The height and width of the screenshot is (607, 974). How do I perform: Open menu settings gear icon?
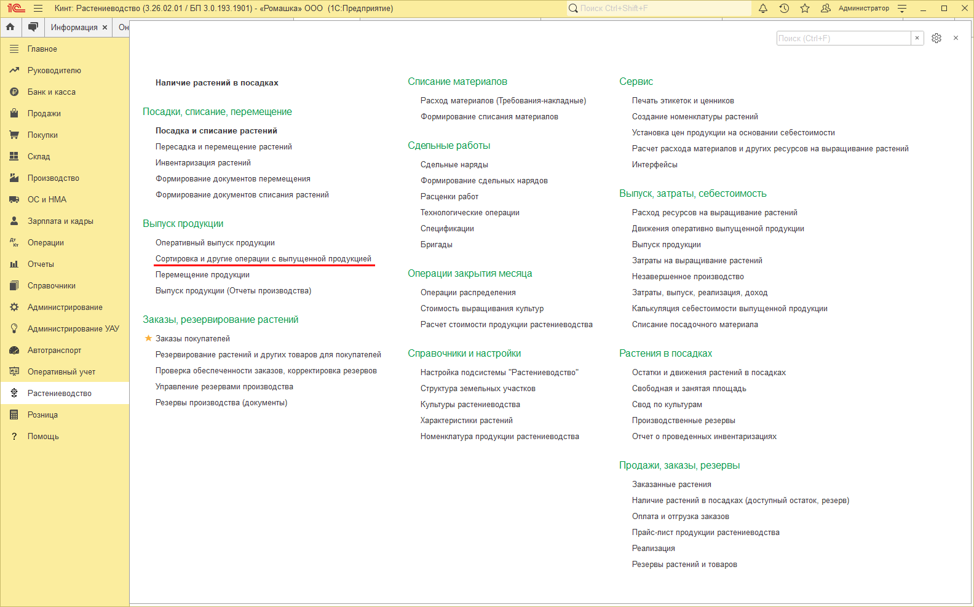click(936, 38)
